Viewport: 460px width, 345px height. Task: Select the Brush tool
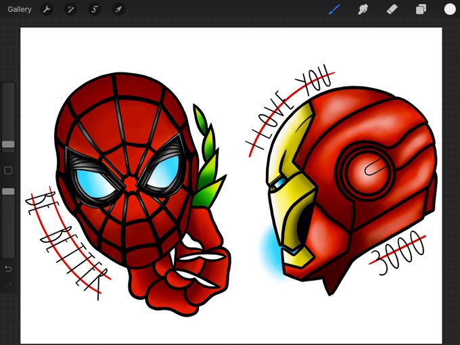tap(334, 9)
